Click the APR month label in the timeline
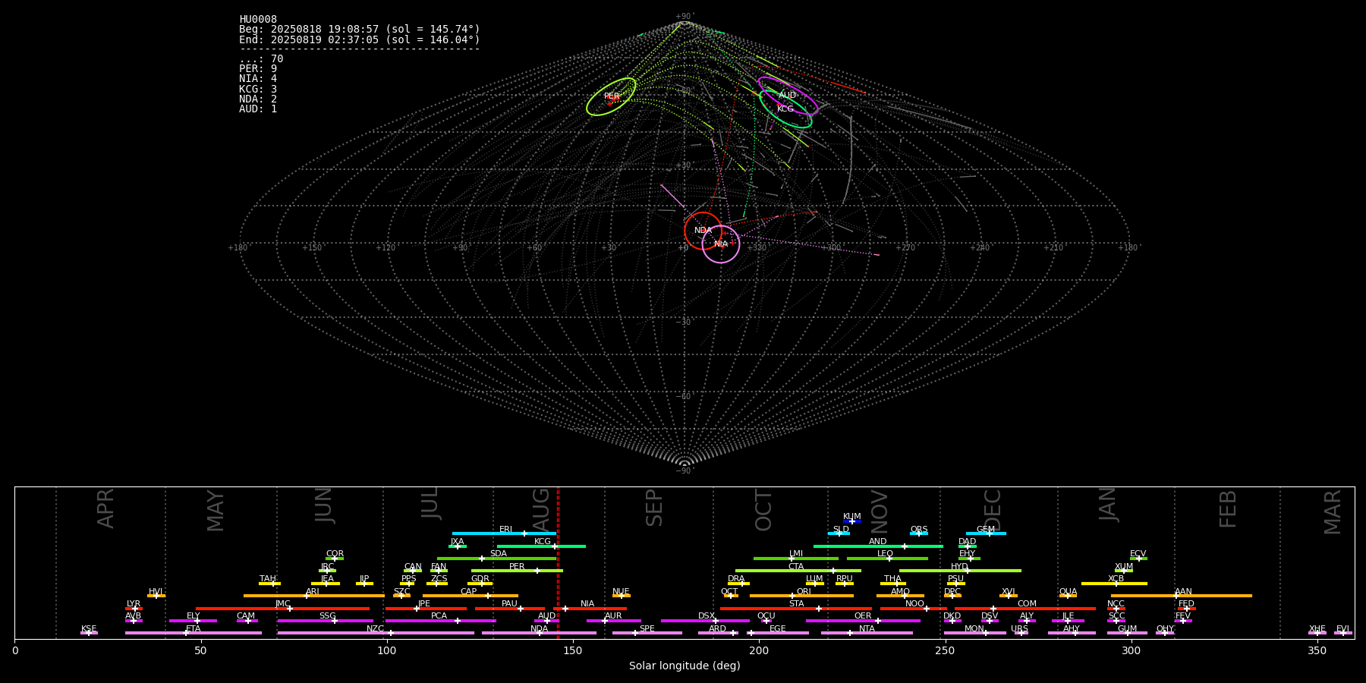Screen dimensions: 1366x683 tap(105, 508)
